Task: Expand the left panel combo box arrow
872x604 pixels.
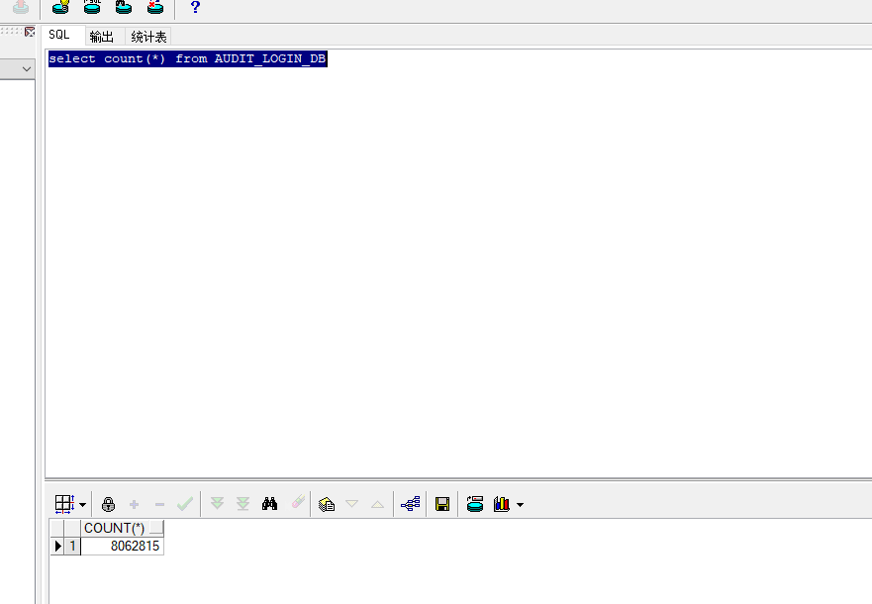Action: tap(26, 69)
